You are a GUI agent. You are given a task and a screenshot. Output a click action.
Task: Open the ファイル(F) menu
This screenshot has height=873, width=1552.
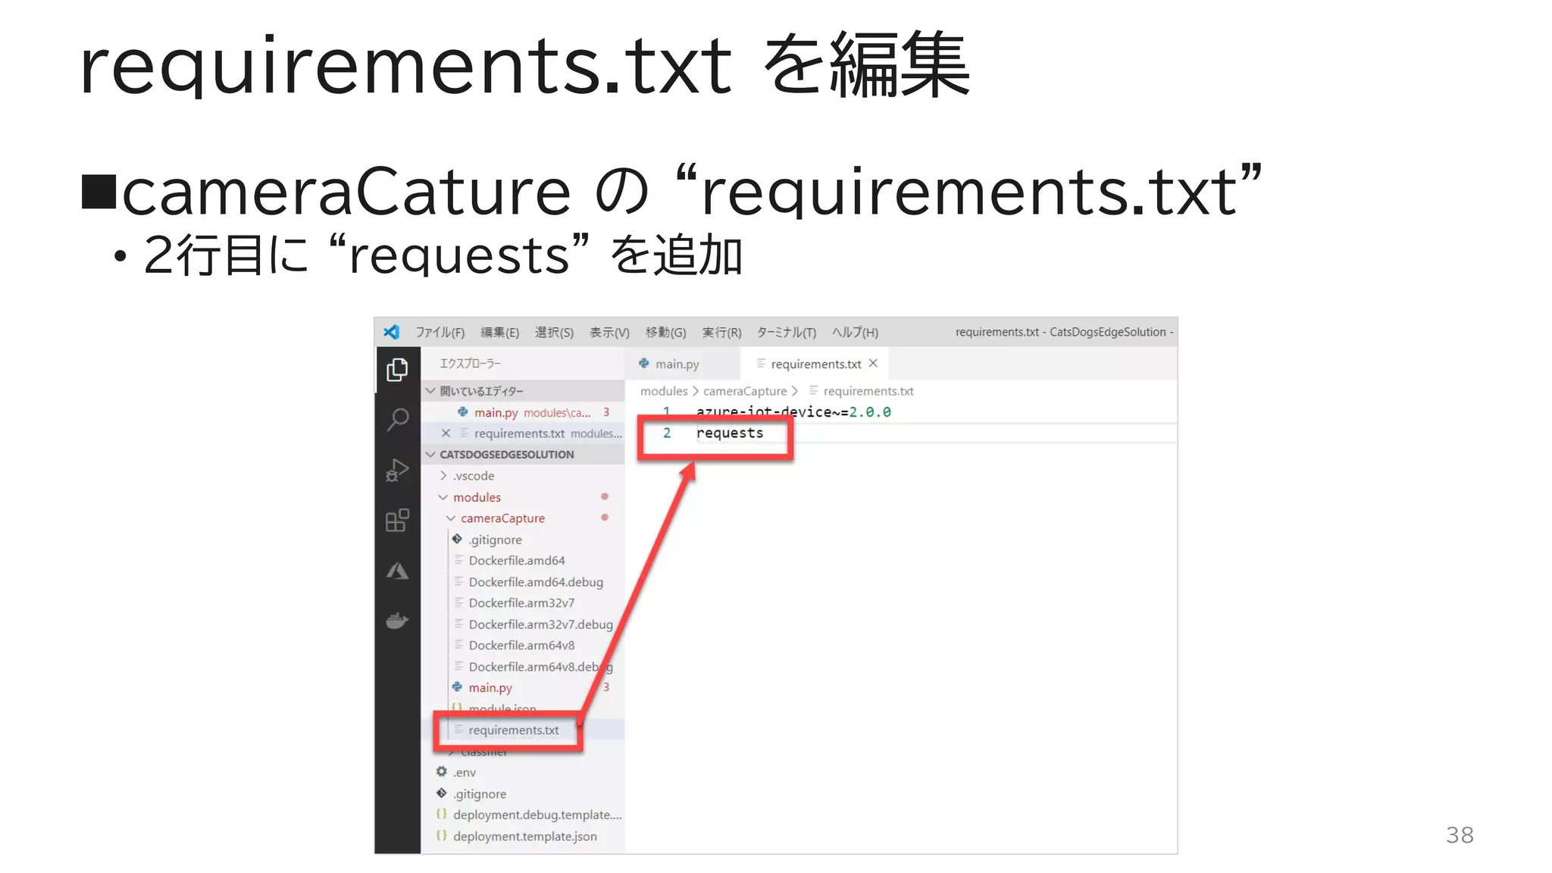pos(440,332)
